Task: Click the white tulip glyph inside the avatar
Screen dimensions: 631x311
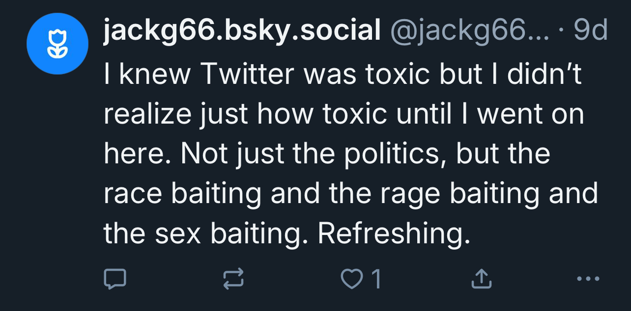Action: [57, 44]
